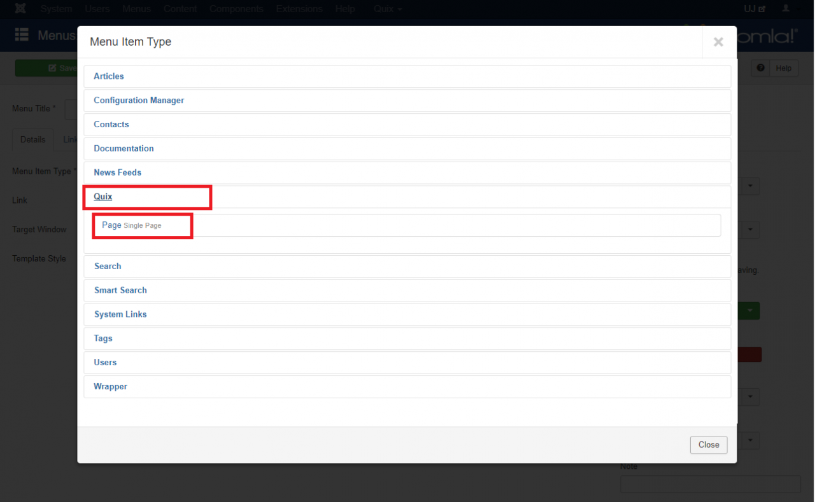Open the Help menu in top bar
Image resolution: width=815 pixels, height=502 pixels.
pos(345,9)
